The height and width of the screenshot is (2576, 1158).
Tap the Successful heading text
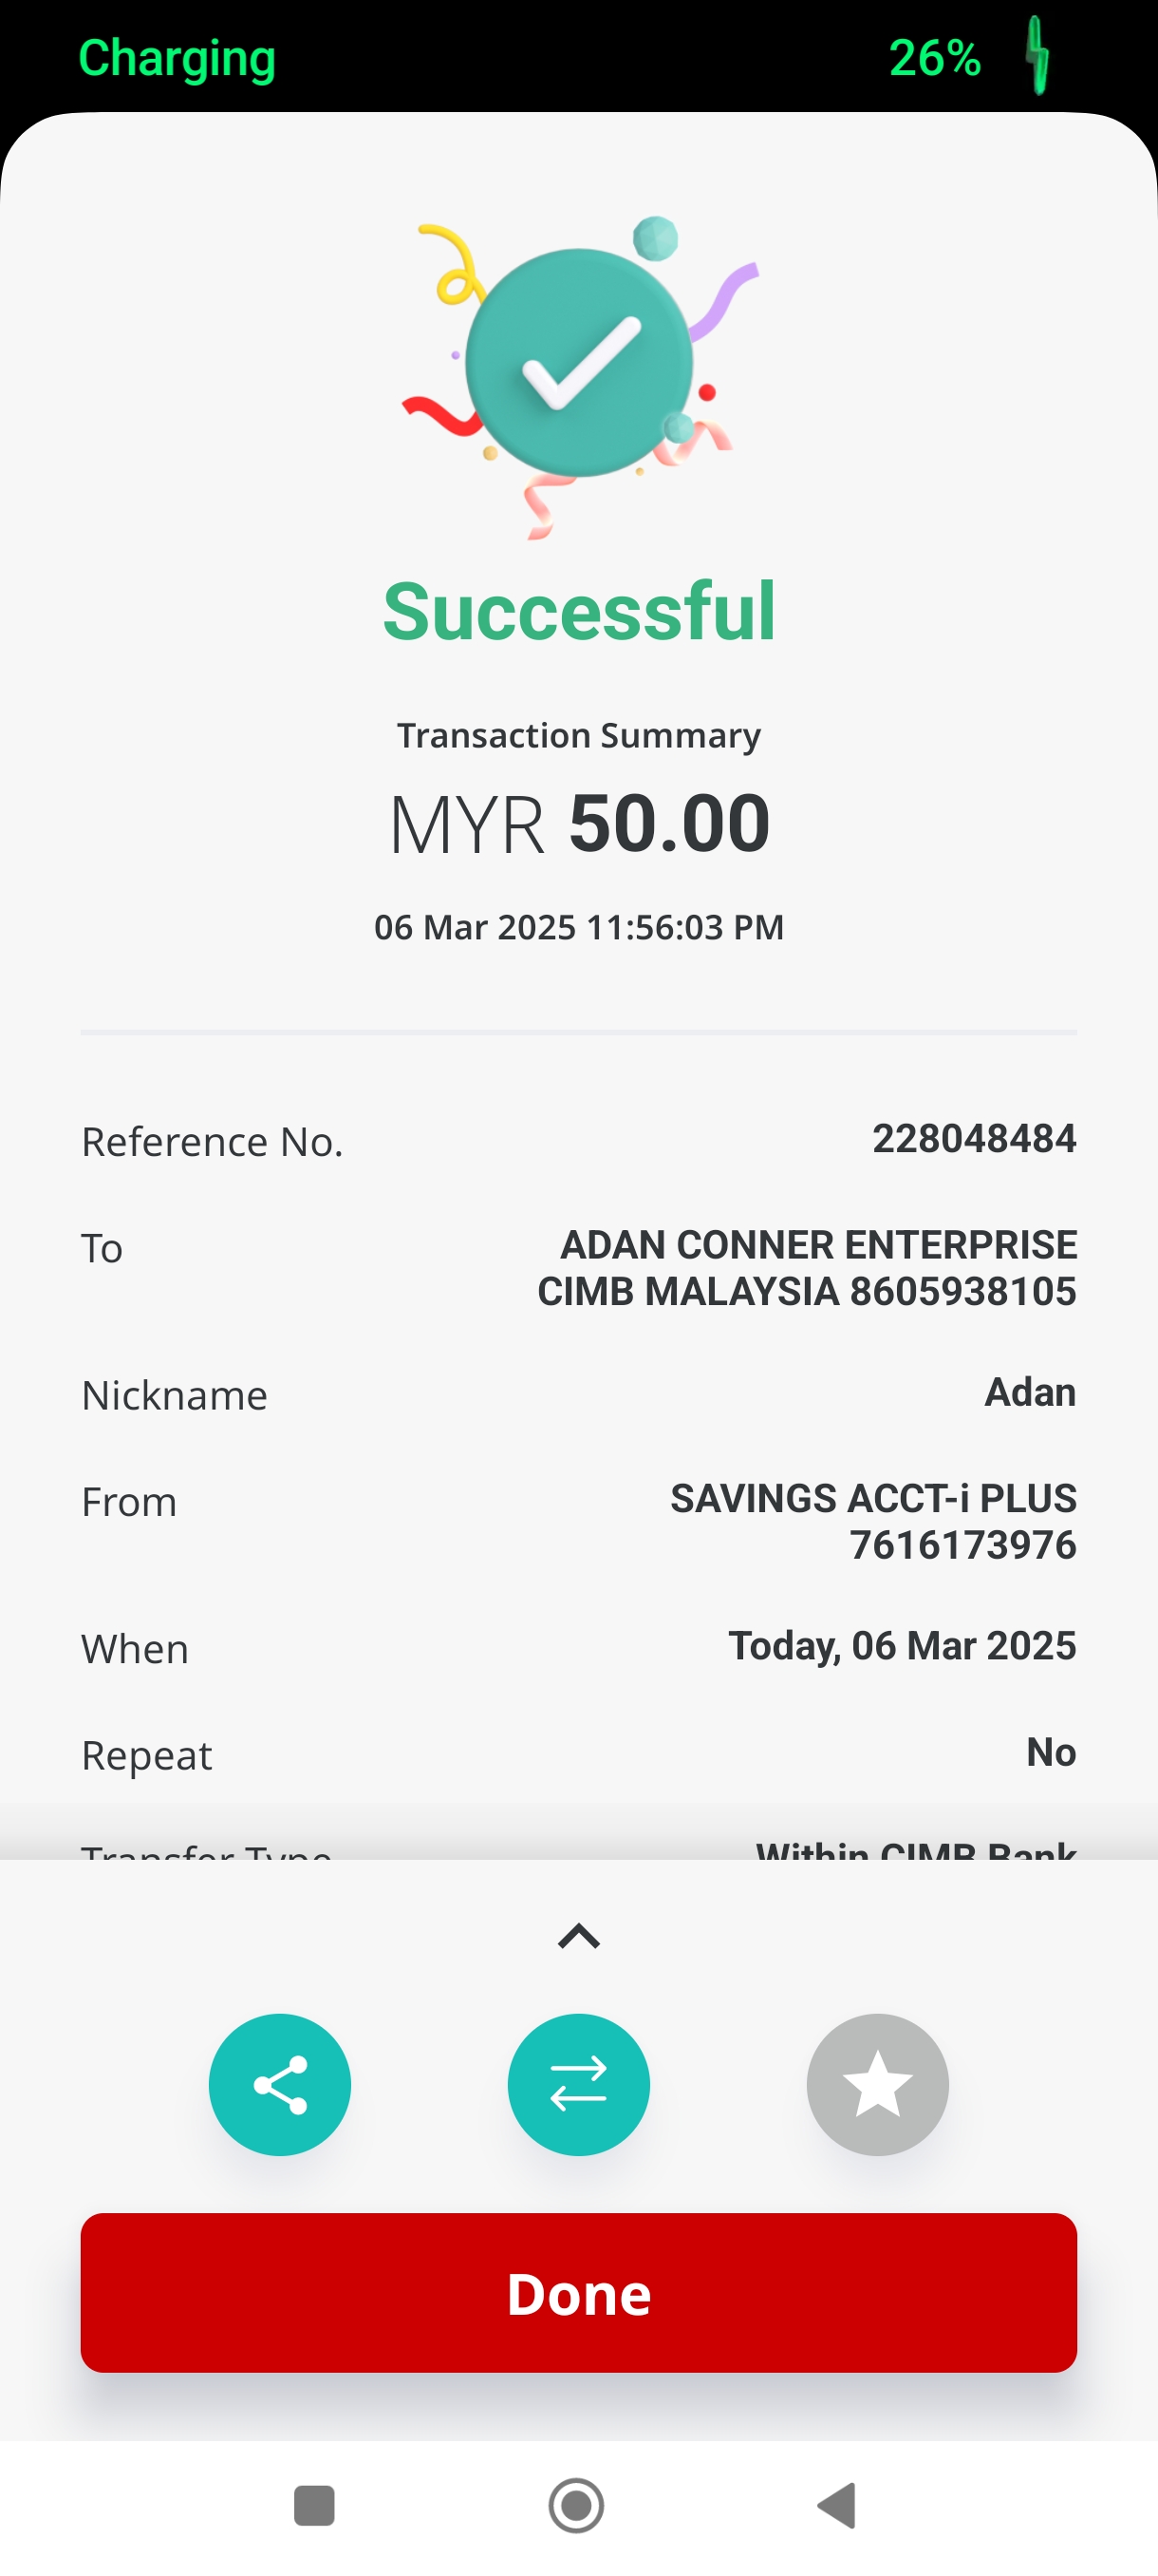pos(578,611)
